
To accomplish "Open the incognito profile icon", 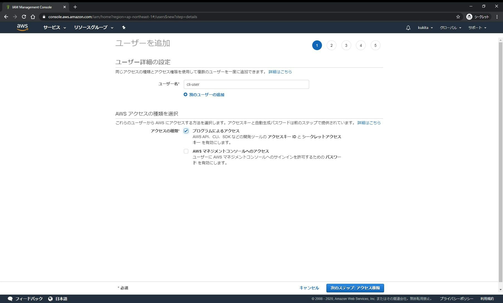I will [469, 17].
